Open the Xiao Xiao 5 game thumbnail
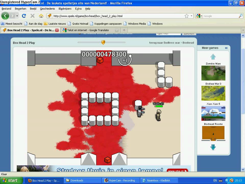 213,113
